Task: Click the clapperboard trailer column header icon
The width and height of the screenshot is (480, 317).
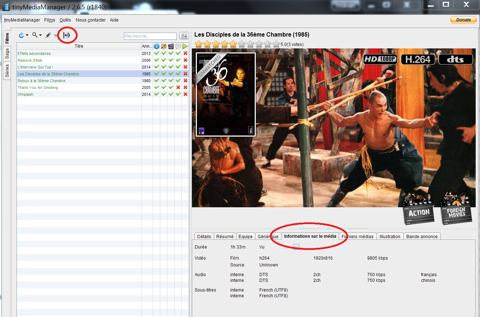Action: (171, 46)
